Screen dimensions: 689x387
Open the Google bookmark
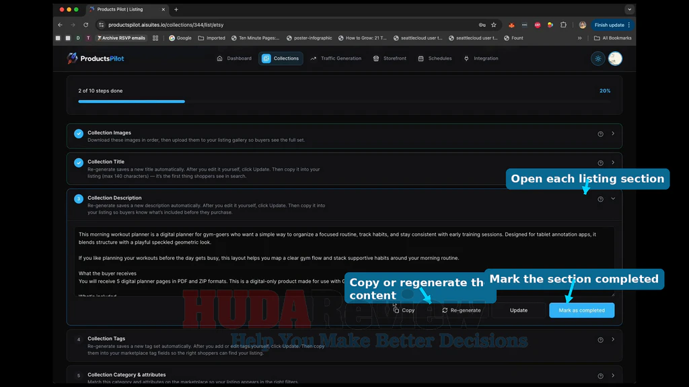click(x=180, y=38)
